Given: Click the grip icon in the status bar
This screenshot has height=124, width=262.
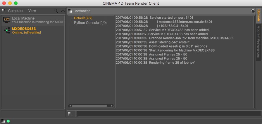Looking at the screenshot, I should 3,121.
